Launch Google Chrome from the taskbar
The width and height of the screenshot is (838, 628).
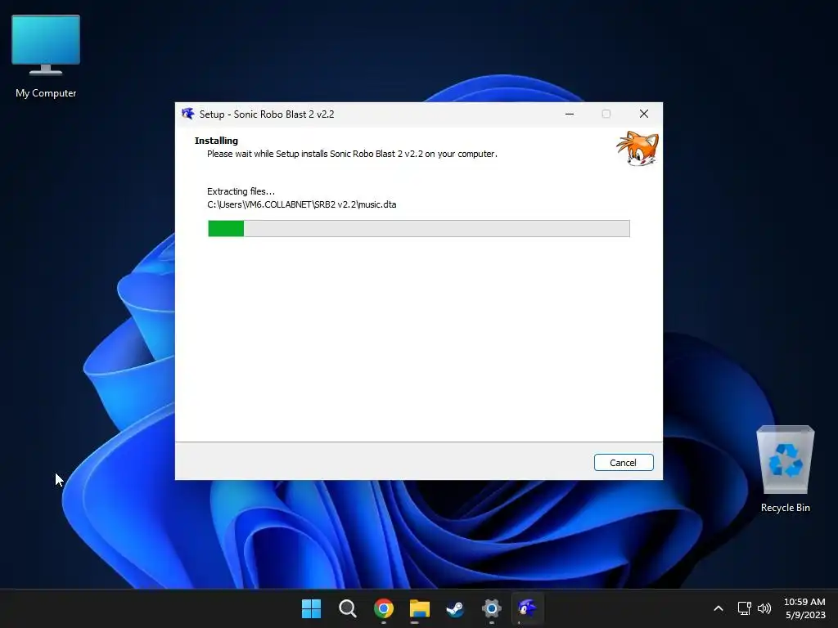384,608
